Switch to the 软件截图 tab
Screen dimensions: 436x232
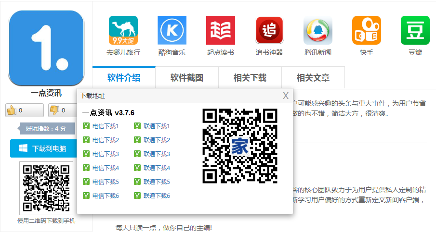[x=187, y=78]
